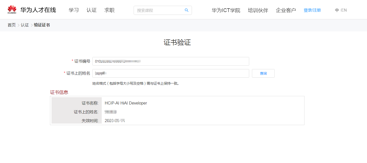Switch to the 学习 tab

coord(73,10)
